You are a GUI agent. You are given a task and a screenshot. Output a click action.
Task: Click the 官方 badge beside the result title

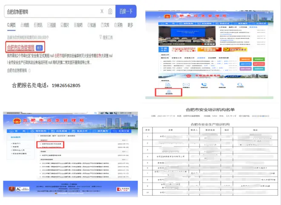[39, 48]
